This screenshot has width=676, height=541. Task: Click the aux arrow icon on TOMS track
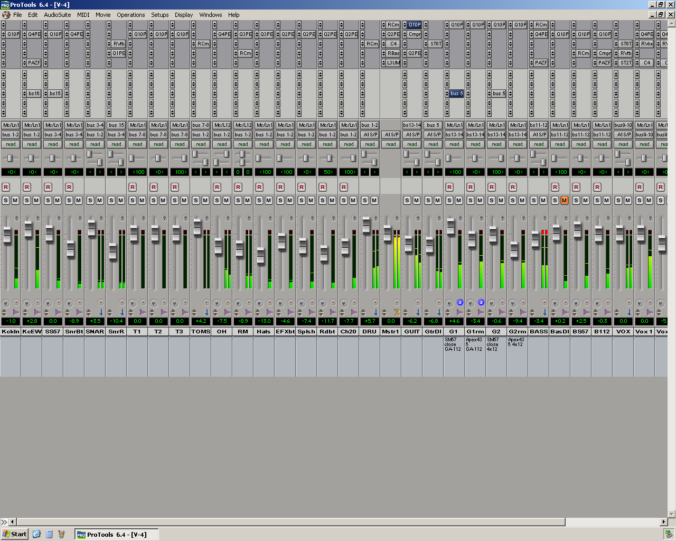(206, 312)
